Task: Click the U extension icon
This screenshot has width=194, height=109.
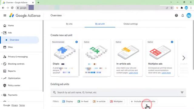Action: pyautogui.click(x=177, y=8)
